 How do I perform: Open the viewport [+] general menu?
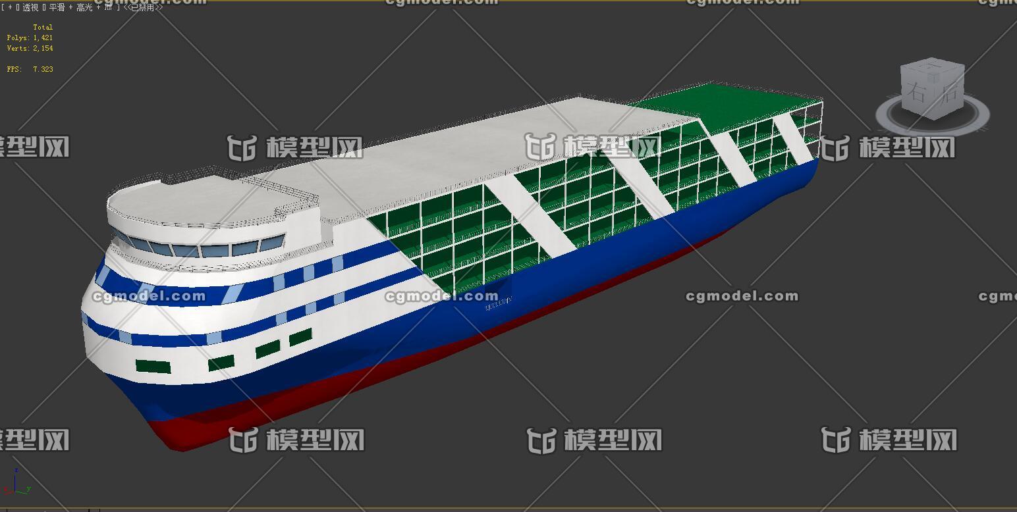tap(10, 7)
